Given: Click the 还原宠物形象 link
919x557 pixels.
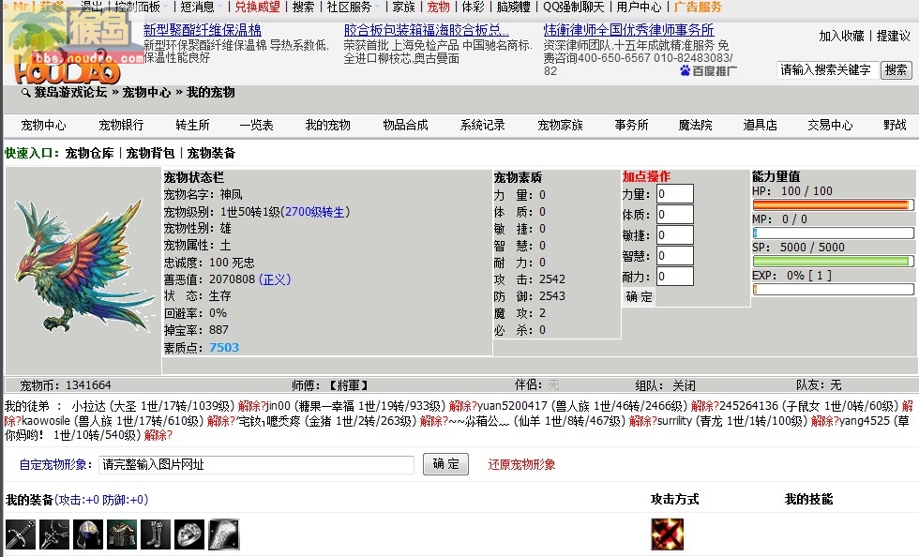Looking at the screenshot, I should click(521, 464).
